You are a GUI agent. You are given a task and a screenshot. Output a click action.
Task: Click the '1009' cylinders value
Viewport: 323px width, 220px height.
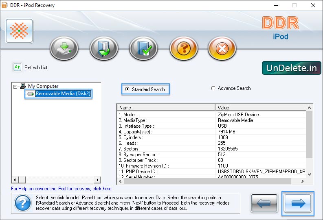point(223,137)
